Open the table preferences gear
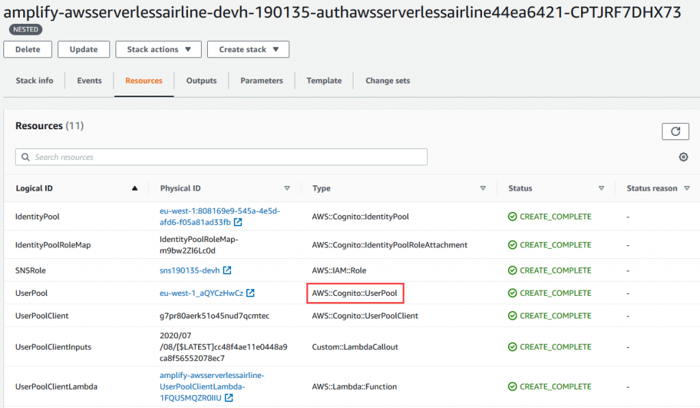 point(683,157)
